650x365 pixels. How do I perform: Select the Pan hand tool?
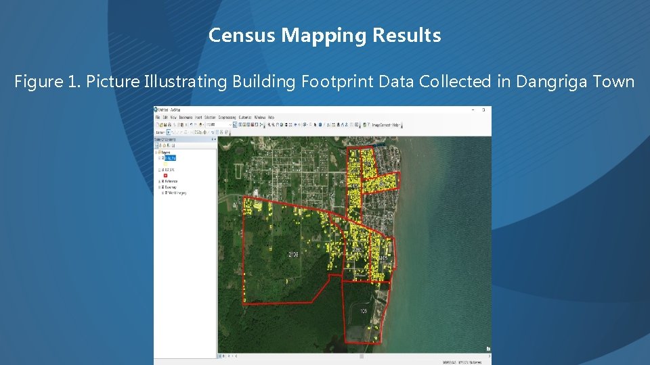[x=278, y=124]
